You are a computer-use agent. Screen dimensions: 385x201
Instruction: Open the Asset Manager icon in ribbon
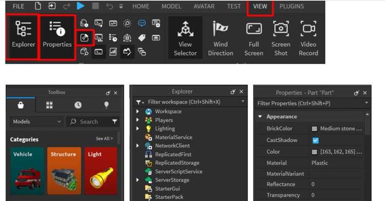[x=84, y=23]
